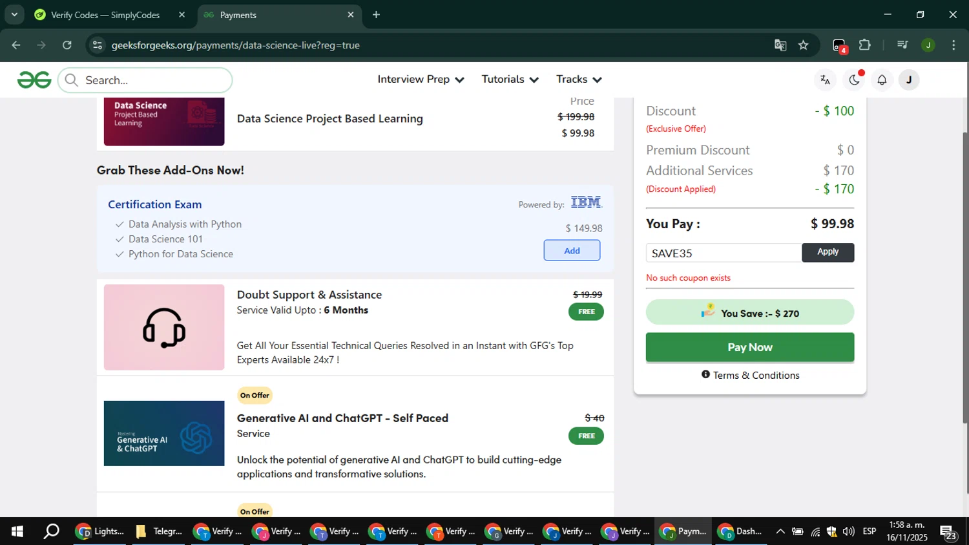Click the Doubt Support headset thumbnail
The width and height of the screenshot is (969, 545).
(164, 327)
